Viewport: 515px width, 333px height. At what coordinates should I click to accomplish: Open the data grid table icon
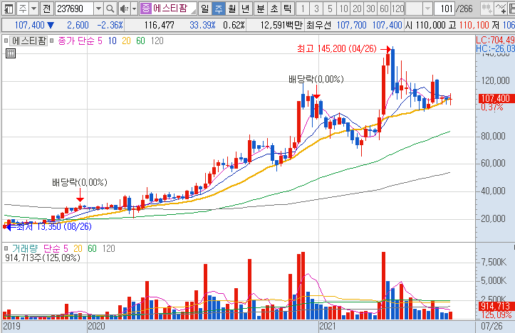coord(11,53)
